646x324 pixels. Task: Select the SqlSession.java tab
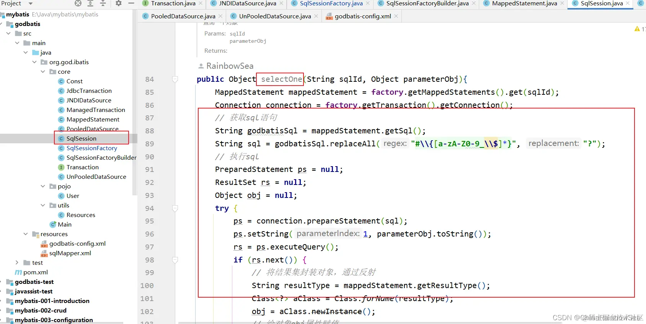(x=602, y=3)
